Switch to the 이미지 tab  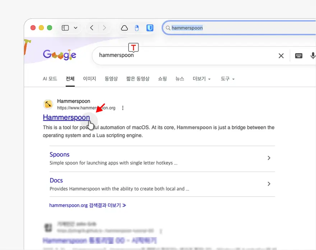pyautogui.click(x=89, y=79)
